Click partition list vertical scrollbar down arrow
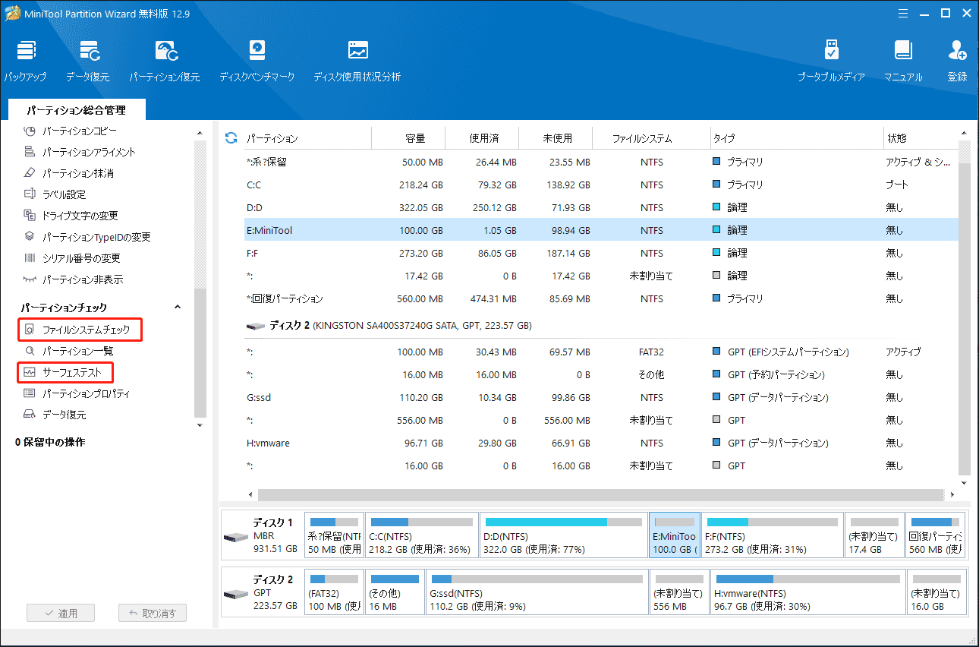979x647 pixels. tap(965, 482)
